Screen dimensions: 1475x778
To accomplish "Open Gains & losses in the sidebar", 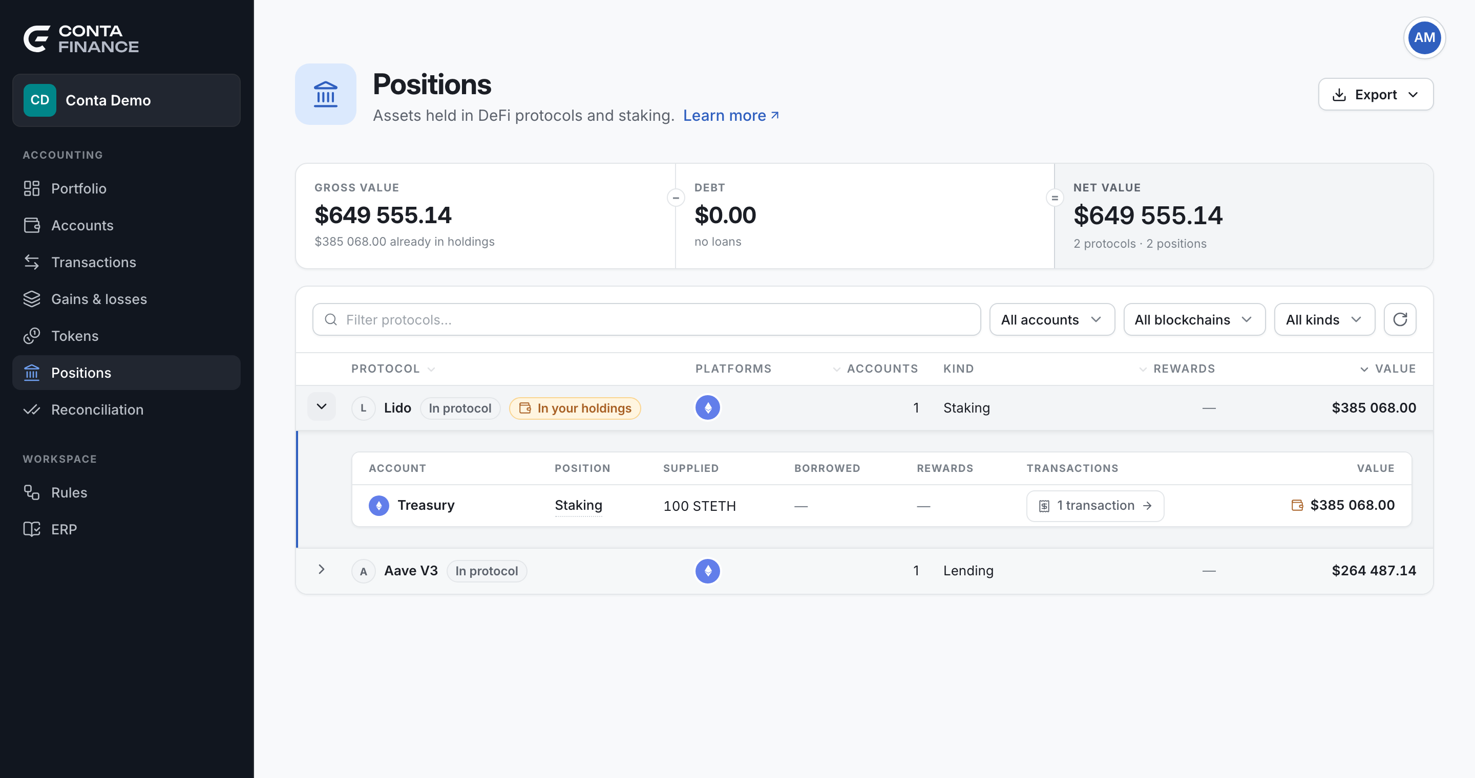I will click(x=126, y=299).
